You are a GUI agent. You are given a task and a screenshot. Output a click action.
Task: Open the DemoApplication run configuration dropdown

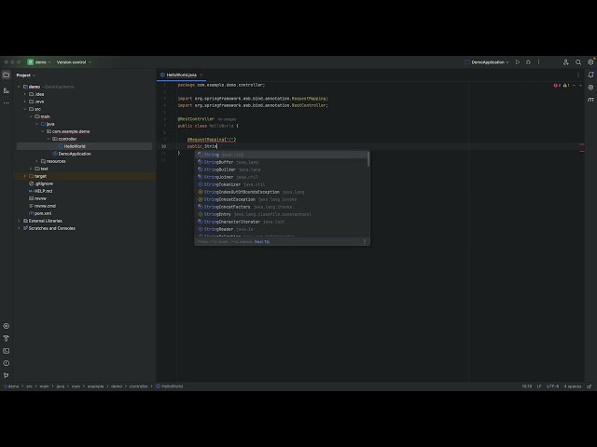click(x=487, y=62)
